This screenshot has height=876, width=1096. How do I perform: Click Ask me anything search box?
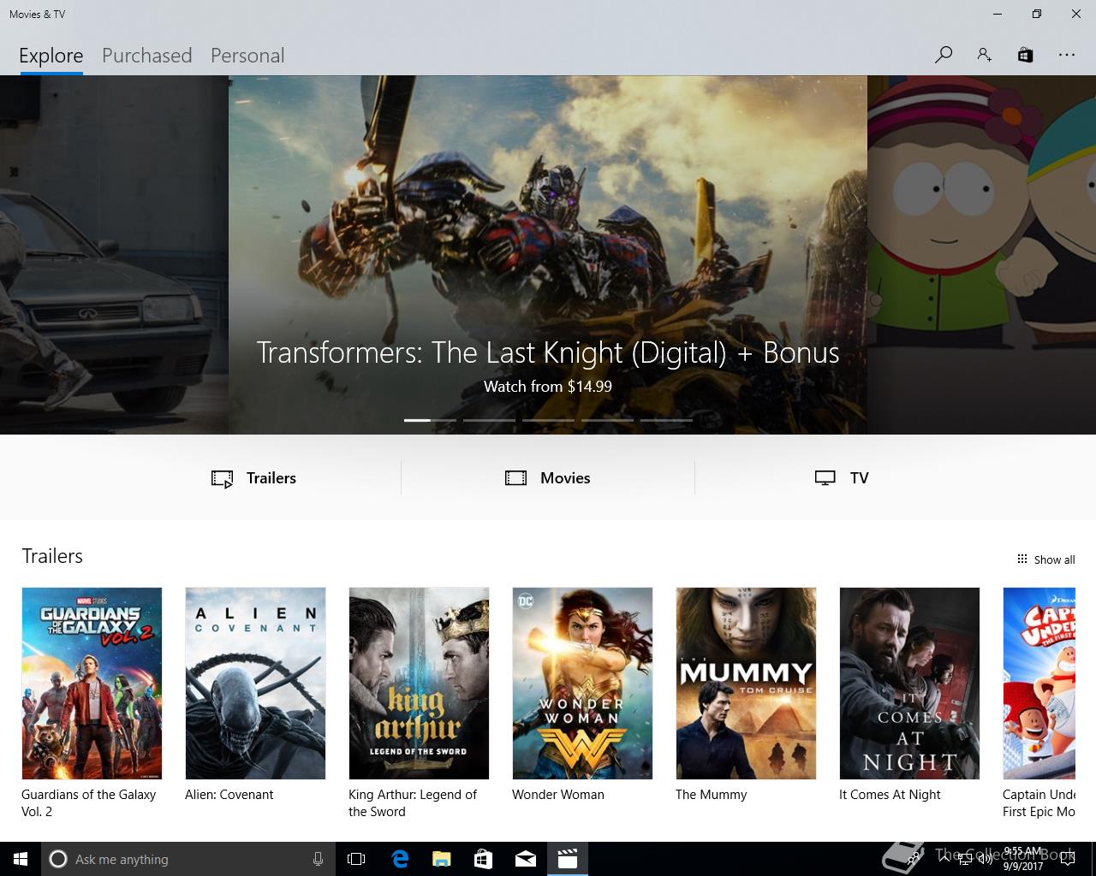coord(188,859)
